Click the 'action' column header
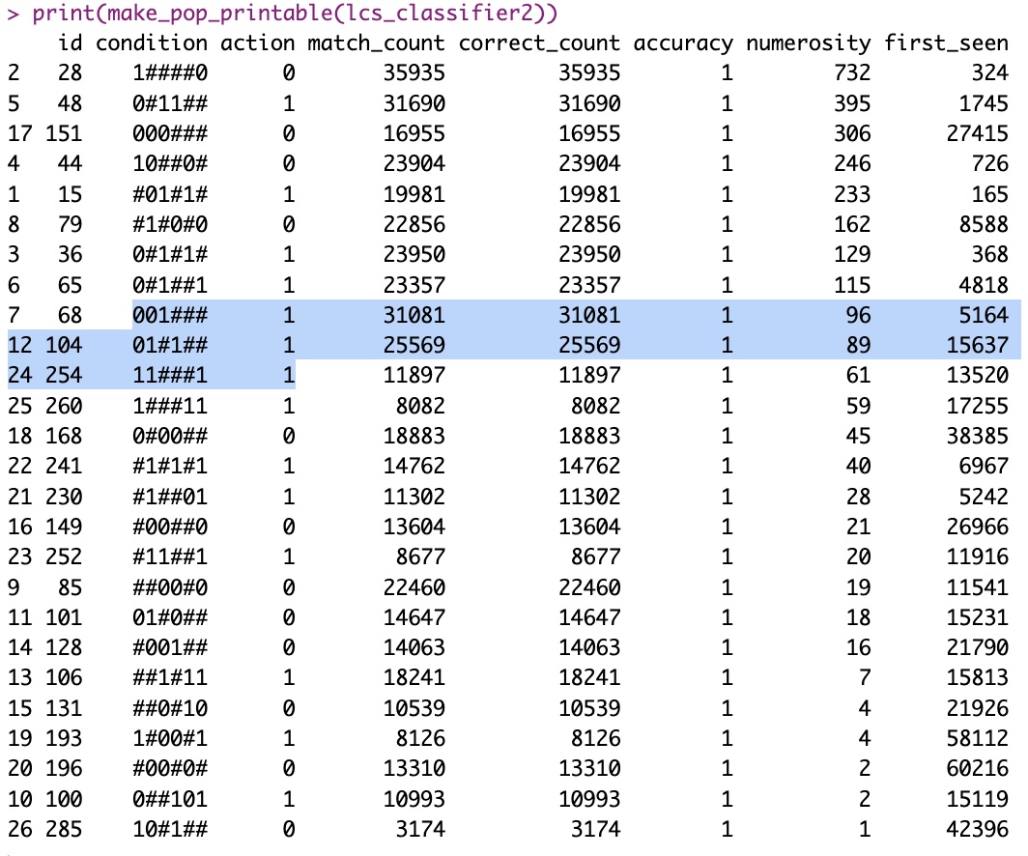The width and height of the screenshot is (1028, 856). pos(257,43)
